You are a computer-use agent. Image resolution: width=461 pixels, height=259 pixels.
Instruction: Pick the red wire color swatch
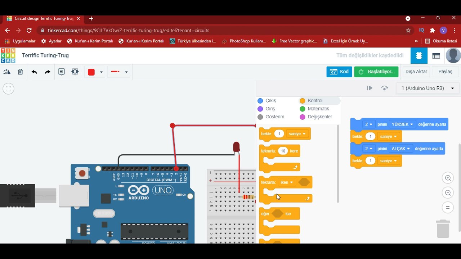click(x=91, y=72)
